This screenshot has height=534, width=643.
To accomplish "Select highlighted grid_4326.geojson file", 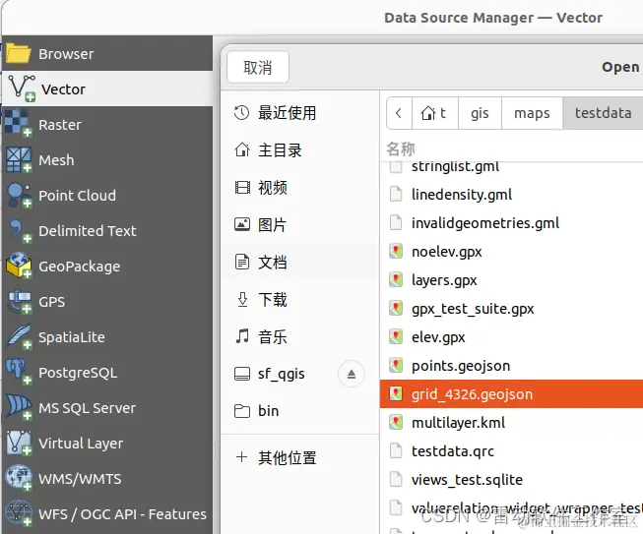I will coord(511,394).
